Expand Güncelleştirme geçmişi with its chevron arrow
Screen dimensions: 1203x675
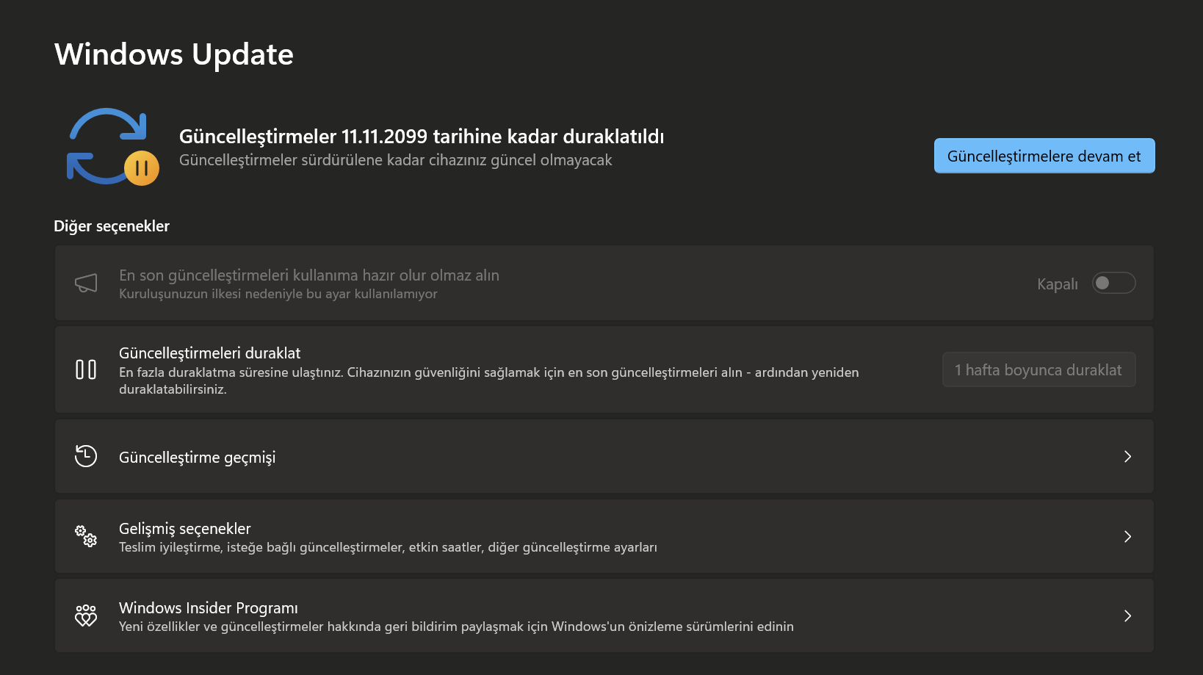coord(1127,457)
